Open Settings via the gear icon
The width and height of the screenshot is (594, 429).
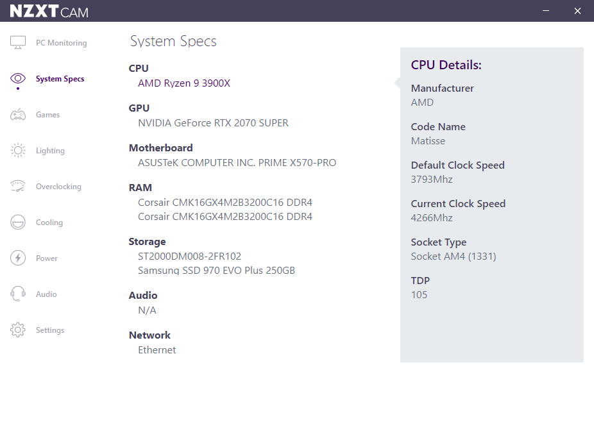tap(18, 330)
